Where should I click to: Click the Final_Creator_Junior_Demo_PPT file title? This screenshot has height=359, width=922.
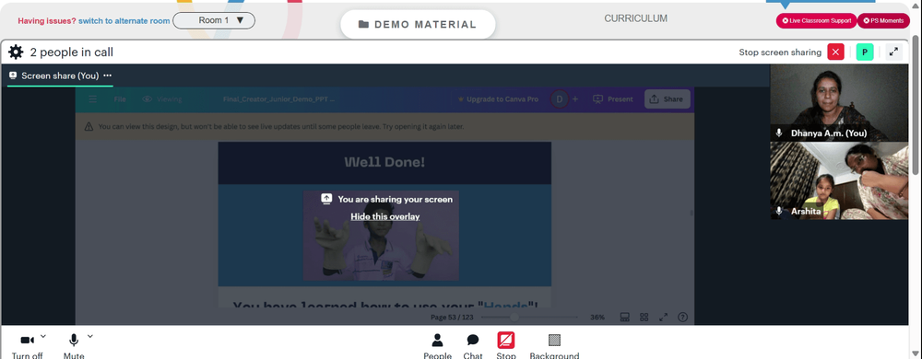(x=278, y=99)
